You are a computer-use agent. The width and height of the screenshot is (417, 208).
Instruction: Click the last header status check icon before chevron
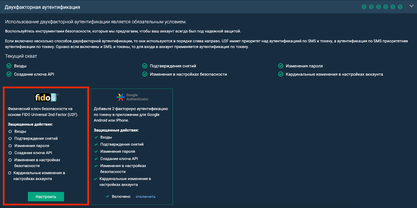pyautogui.click(x=400, y=7)
